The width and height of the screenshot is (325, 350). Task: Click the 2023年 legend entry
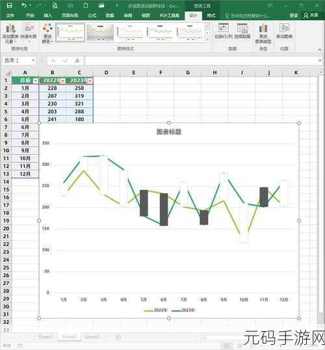tap(183, 310)
